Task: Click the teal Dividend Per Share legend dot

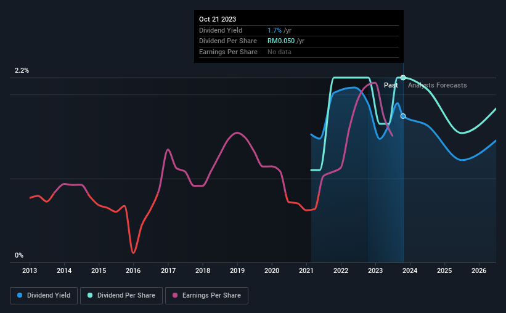Action: tap(90, 295)
